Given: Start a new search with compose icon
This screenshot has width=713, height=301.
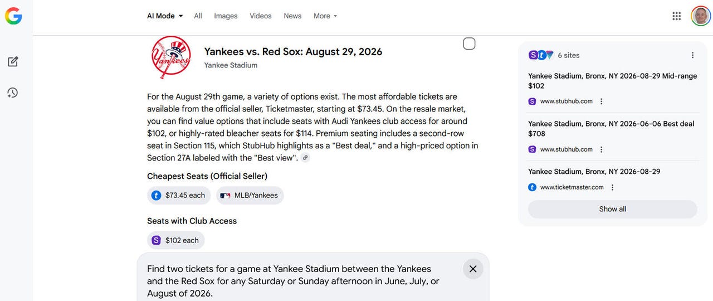Looking at the screenshot, I should click(x=13, y=62).
